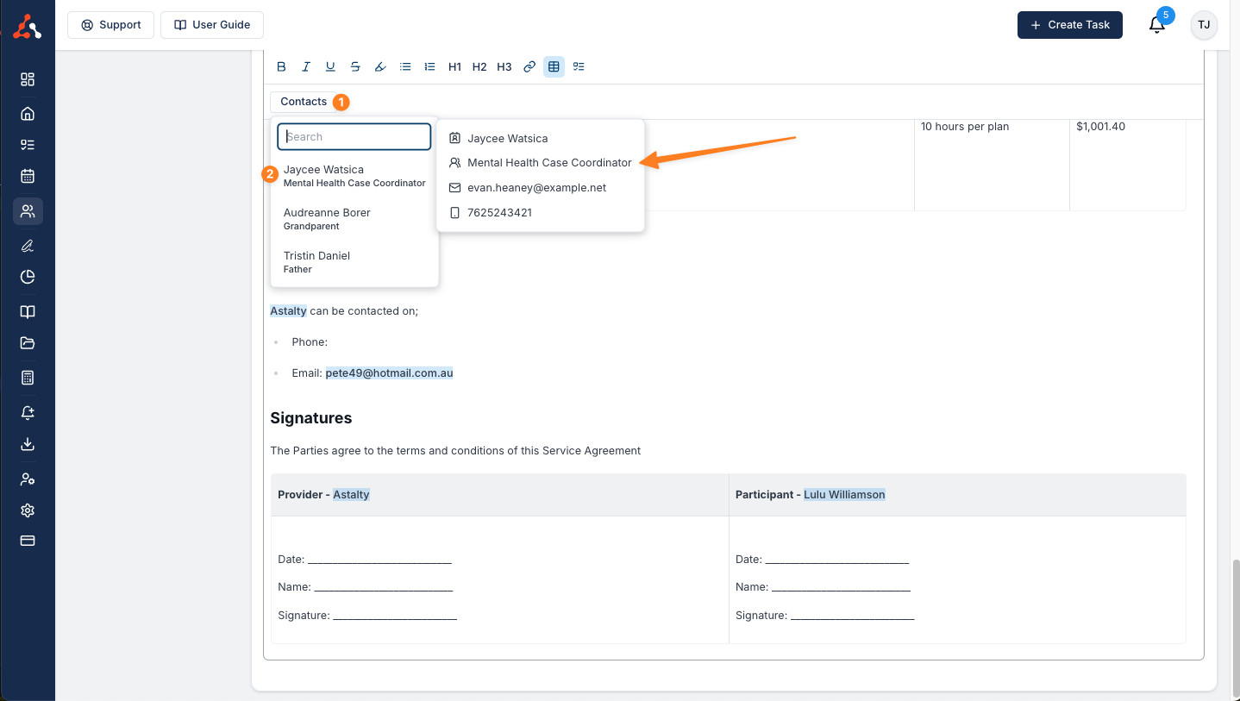This screenshot has width=1240, height=701.
Task: Toggle strikethrough formatting in the editor toolbar
Action: pos(355,66)
